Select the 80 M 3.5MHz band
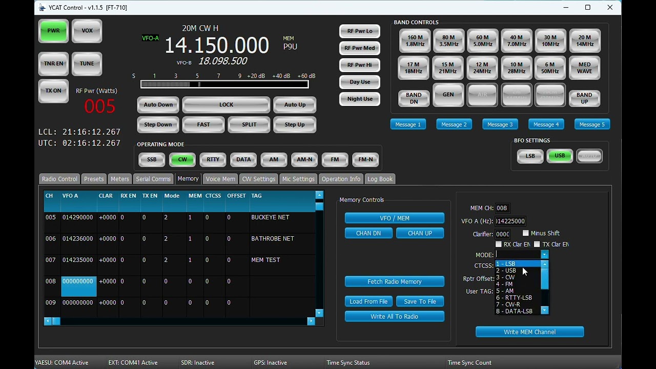The height and width of the screenshot is (369, 656). point(448,40)
